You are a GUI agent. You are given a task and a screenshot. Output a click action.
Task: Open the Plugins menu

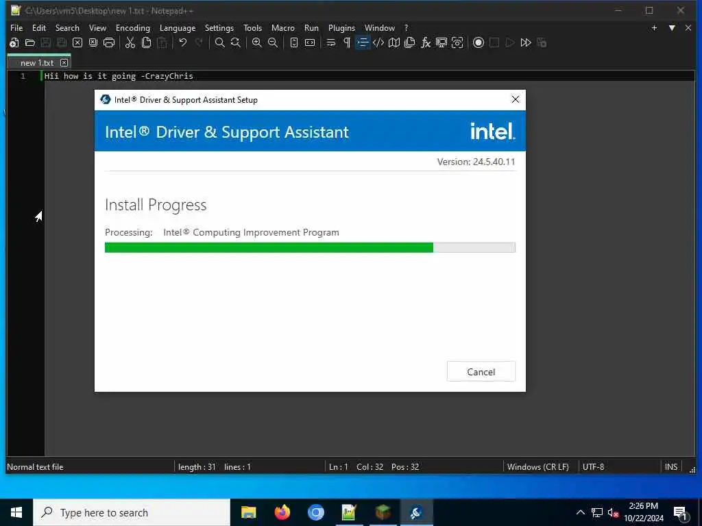341,27
